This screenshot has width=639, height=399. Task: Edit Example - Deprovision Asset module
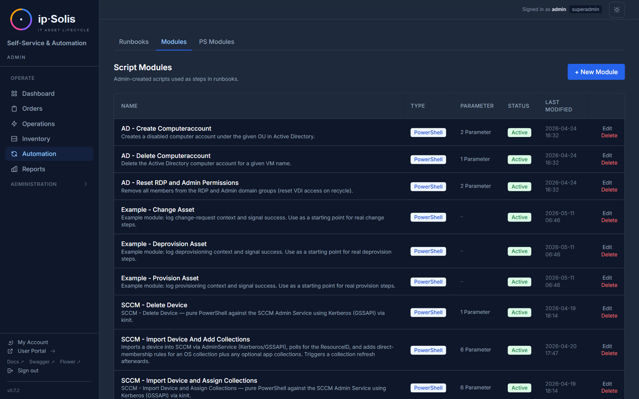click(607, 247)
